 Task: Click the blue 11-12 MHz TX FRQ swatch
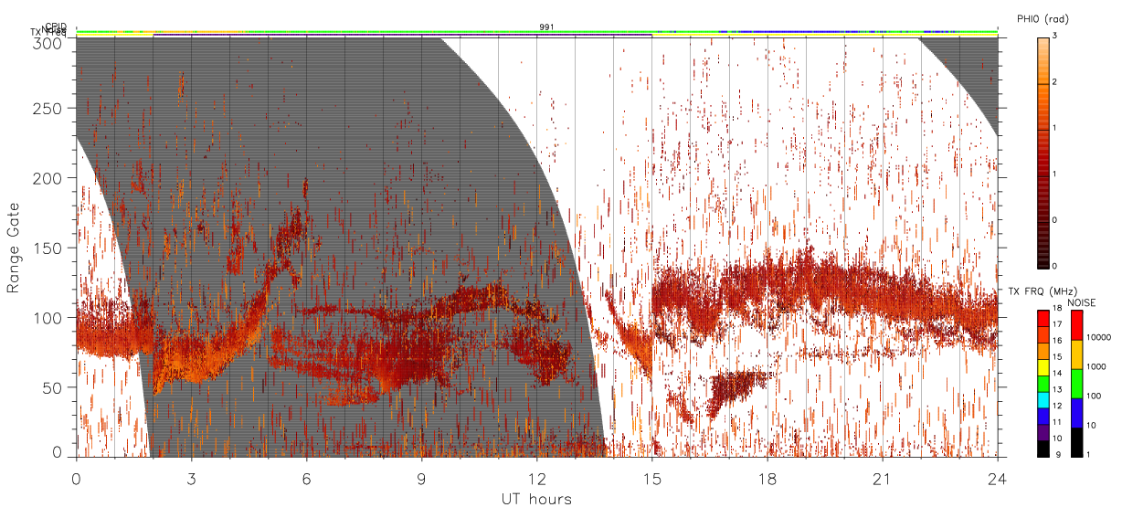point(1043,415)
